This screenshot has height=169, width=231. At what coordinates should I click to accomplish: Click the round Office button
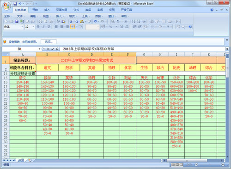[6, 6]
